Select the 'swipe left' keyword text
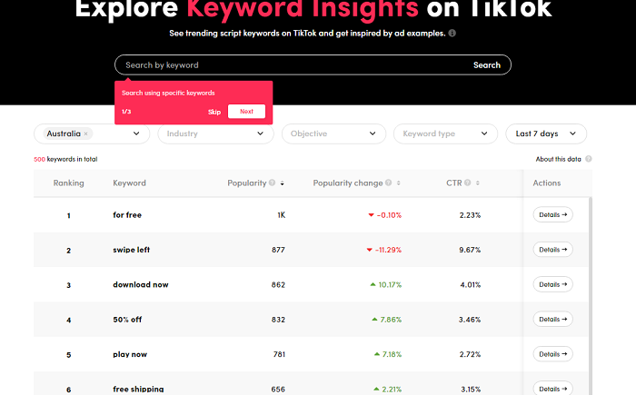This screenshot has width=636, height=395. [131, 250]
